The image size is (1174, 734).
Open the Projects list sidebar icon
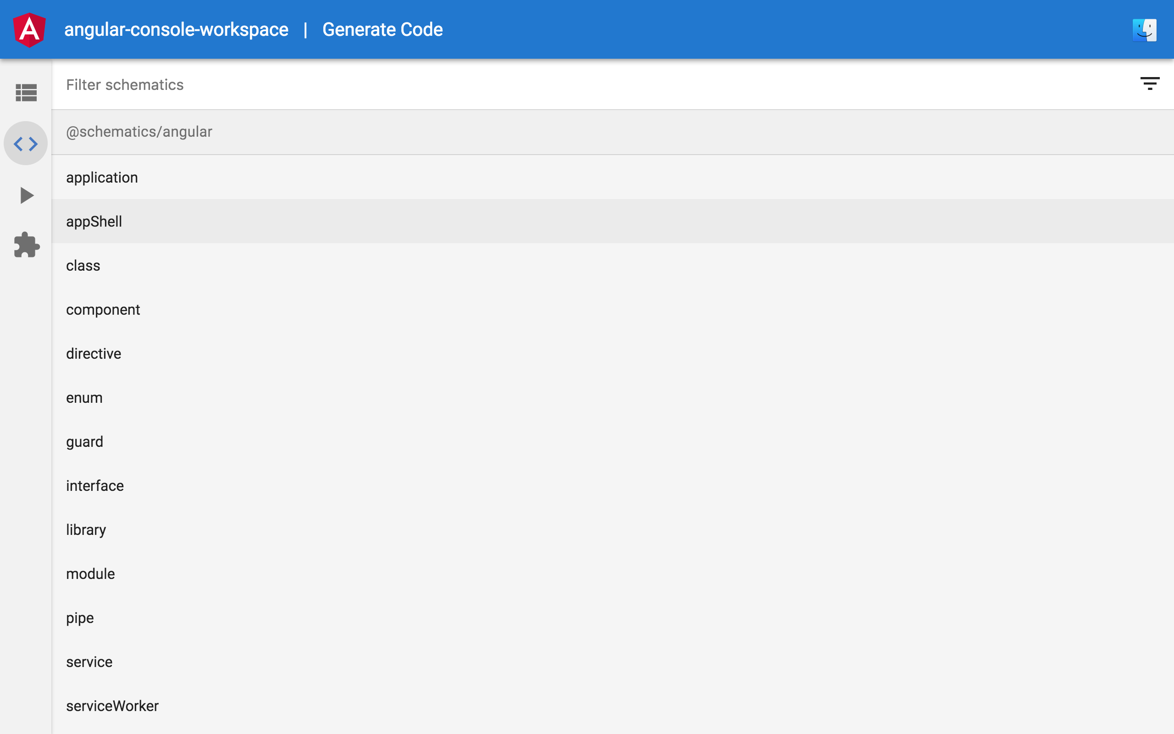(x=26, y=92)
